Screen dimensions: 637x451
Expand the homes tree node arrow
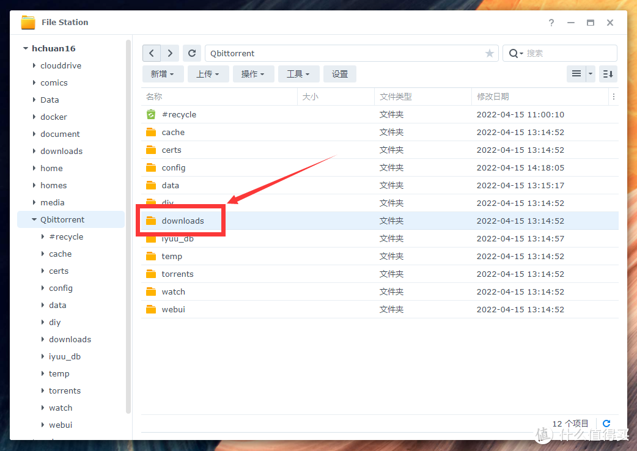pyautogui.click(x=34, y=185)
